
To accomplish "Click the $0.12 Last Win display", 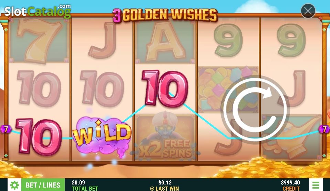I will pos(165,185).
